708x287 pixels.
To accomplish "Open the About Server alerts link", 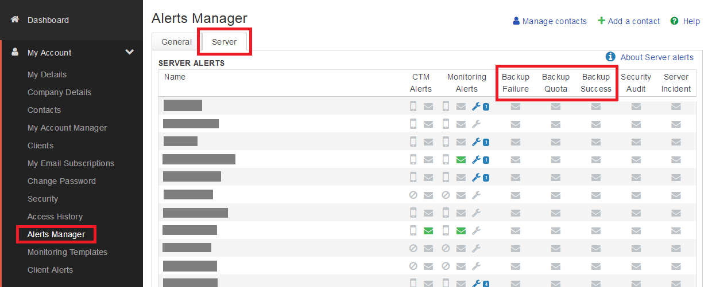I will (657, 57).
